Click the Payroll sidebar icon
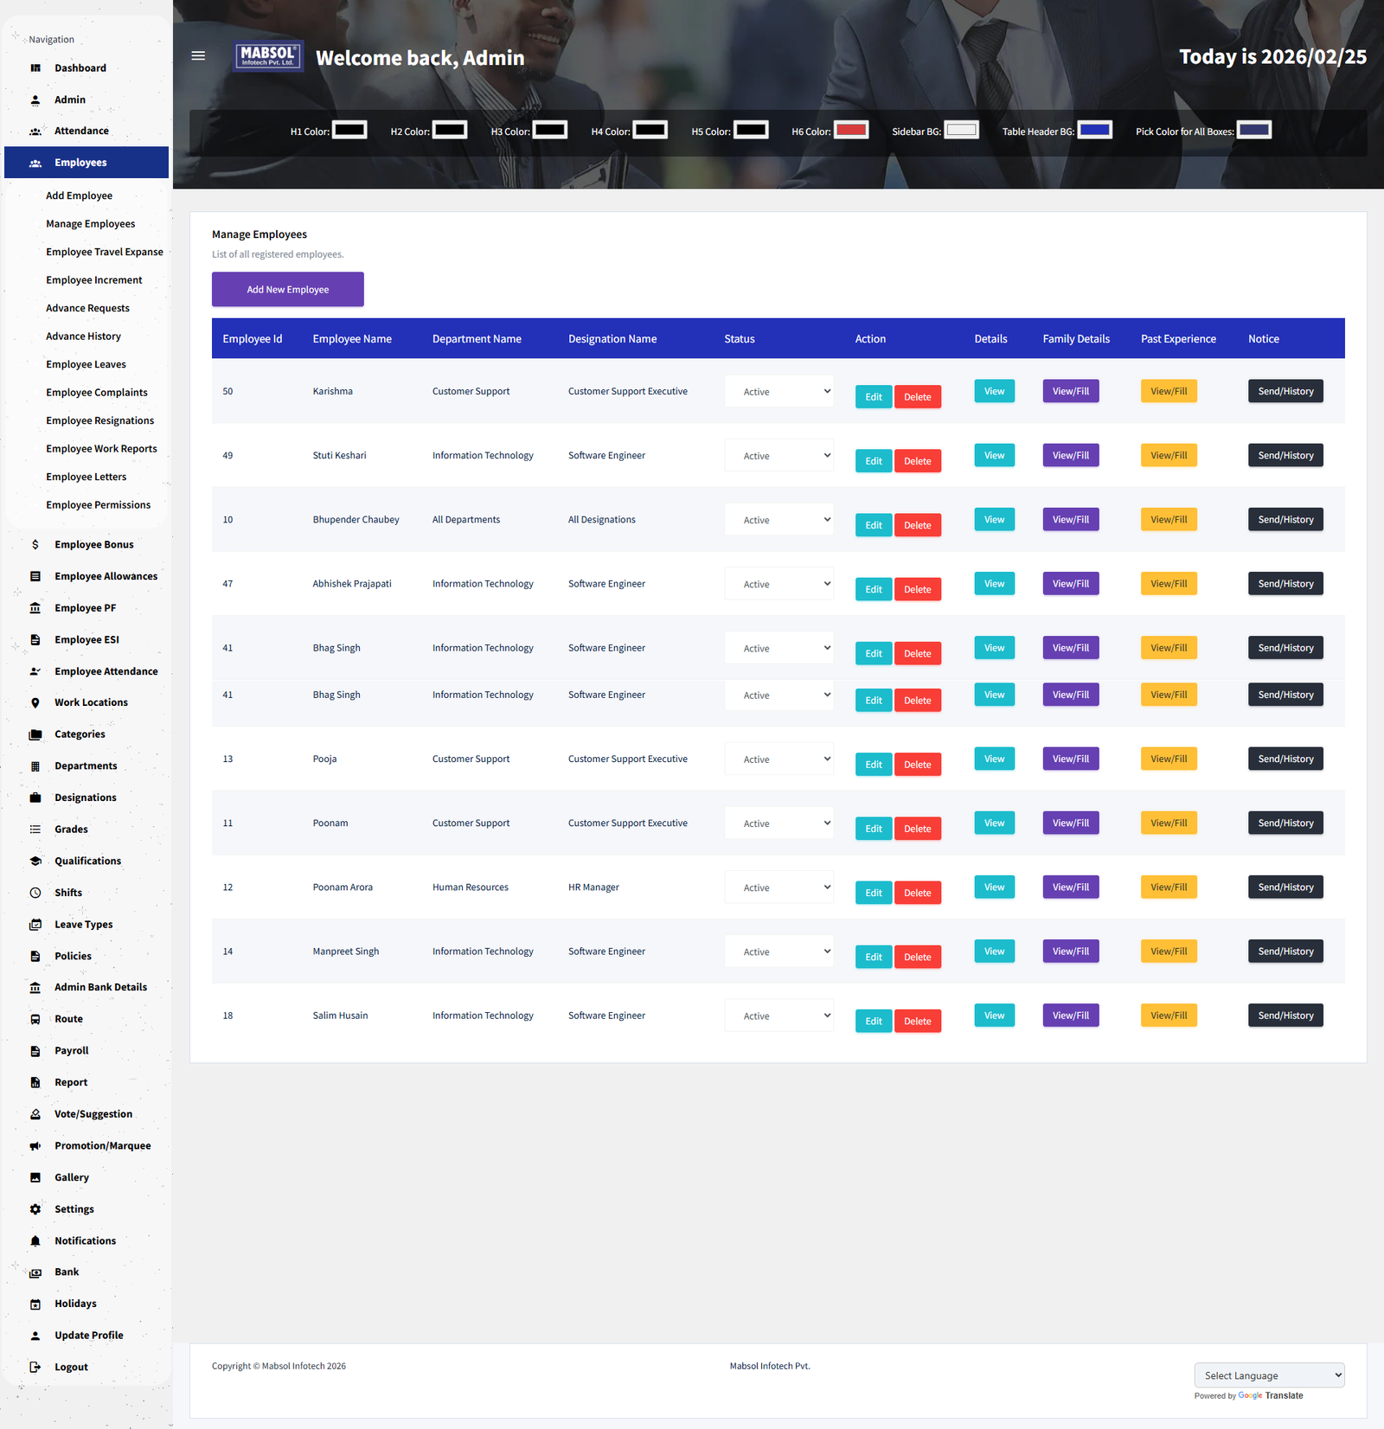 (x=35, y=1051)
